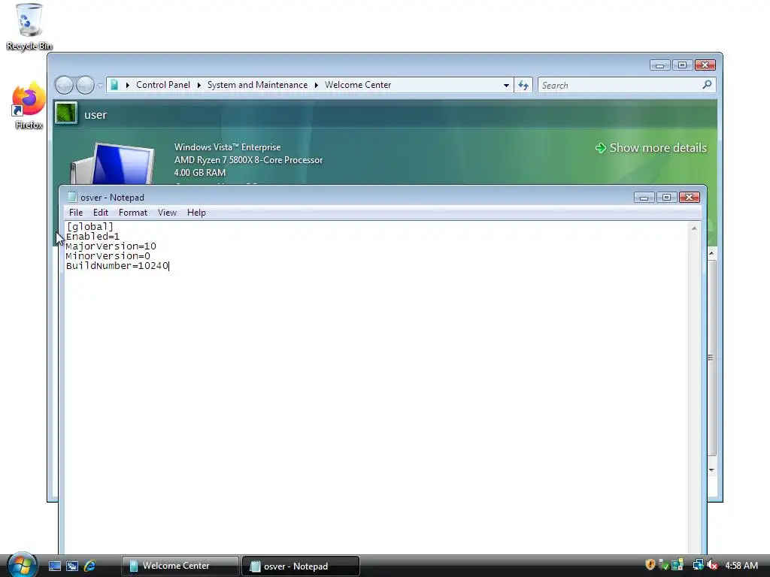Open the address bar history dropdown

coord(506,86)
